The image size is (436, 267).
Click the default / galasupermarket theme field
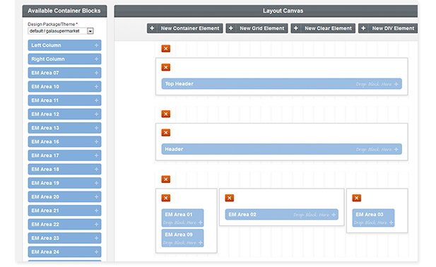tap(61, 31)
